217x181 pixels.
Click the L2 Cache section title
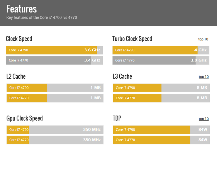tap(16, 76)
